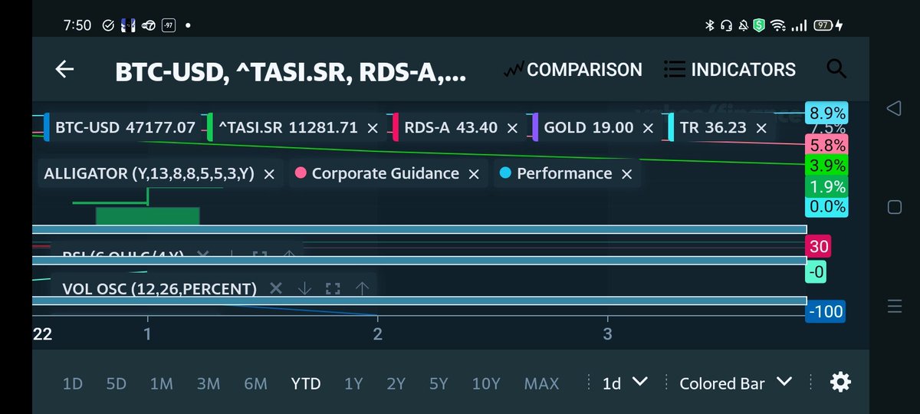This screenshot has height=414, width=920.
Task: Click the purple GOLD color bar
Action: point(535,127)
